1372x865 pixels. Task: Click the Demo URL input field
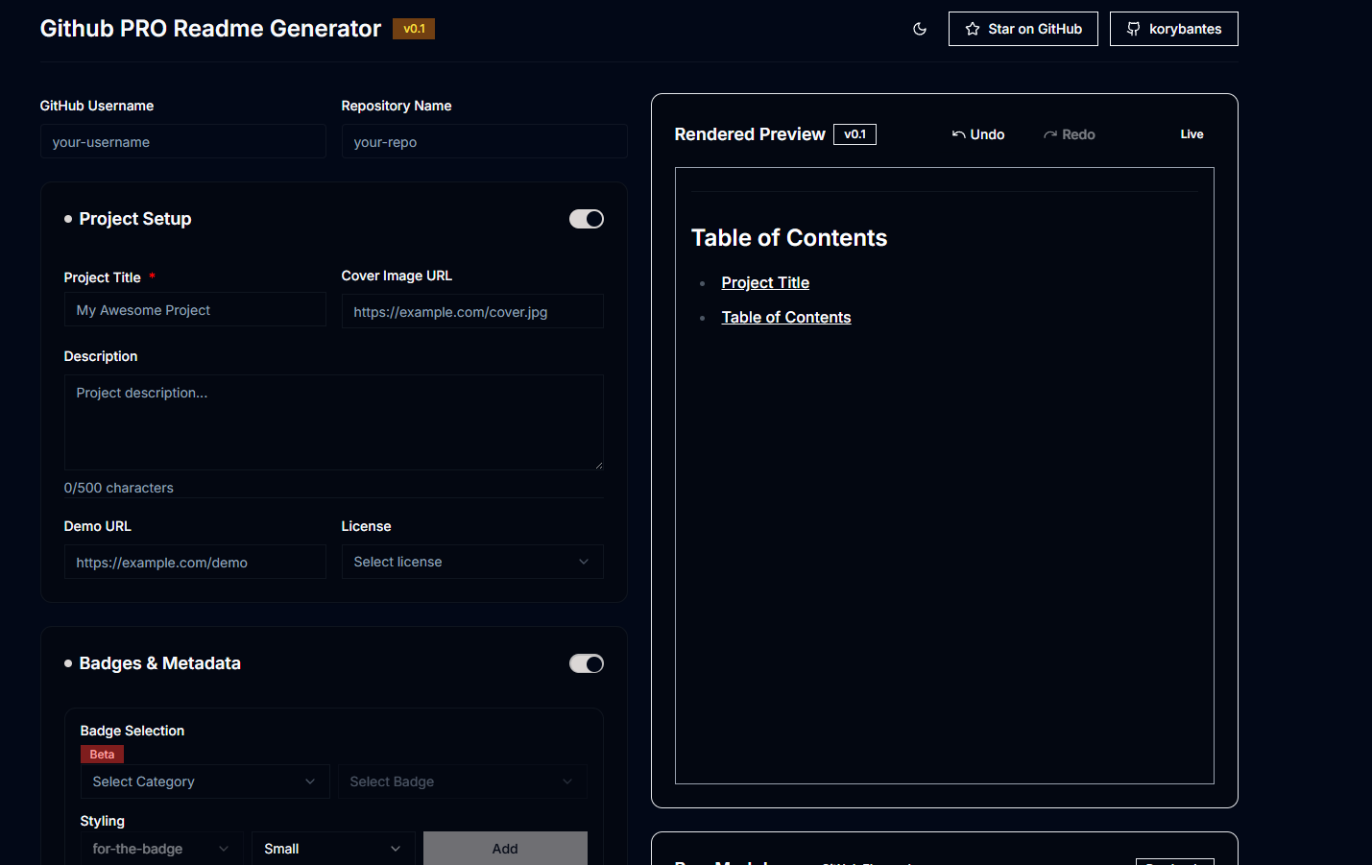click(195, 562)
